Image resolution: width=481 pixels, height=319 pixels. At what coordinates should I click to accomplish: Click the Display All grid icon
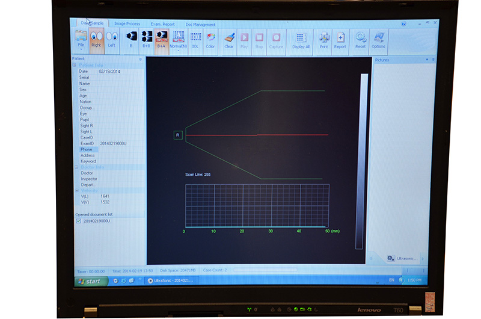click(301, 40)
